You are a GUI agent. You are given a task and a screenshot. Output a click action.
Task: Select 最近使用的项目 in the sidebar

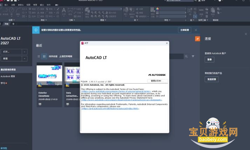8,70
